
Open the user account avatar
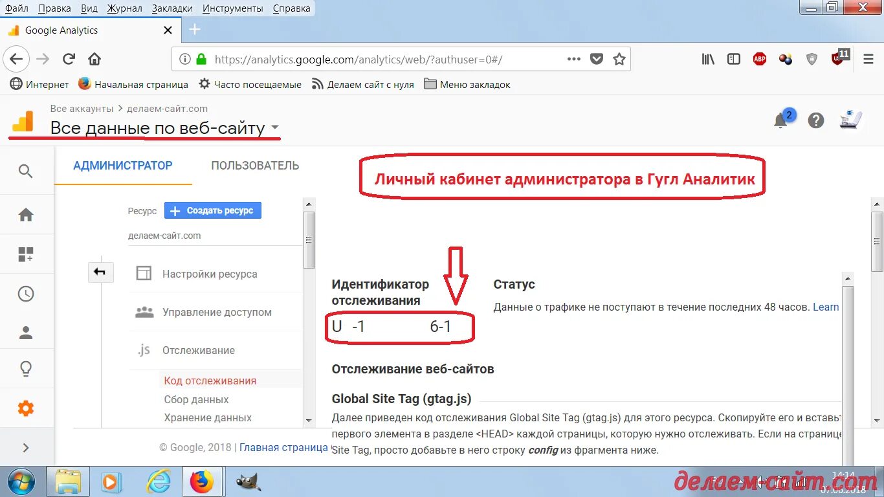click(x=851, y=120)
